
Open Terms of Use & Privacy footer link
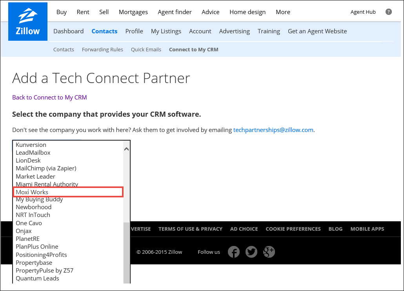tap(190, 229)
